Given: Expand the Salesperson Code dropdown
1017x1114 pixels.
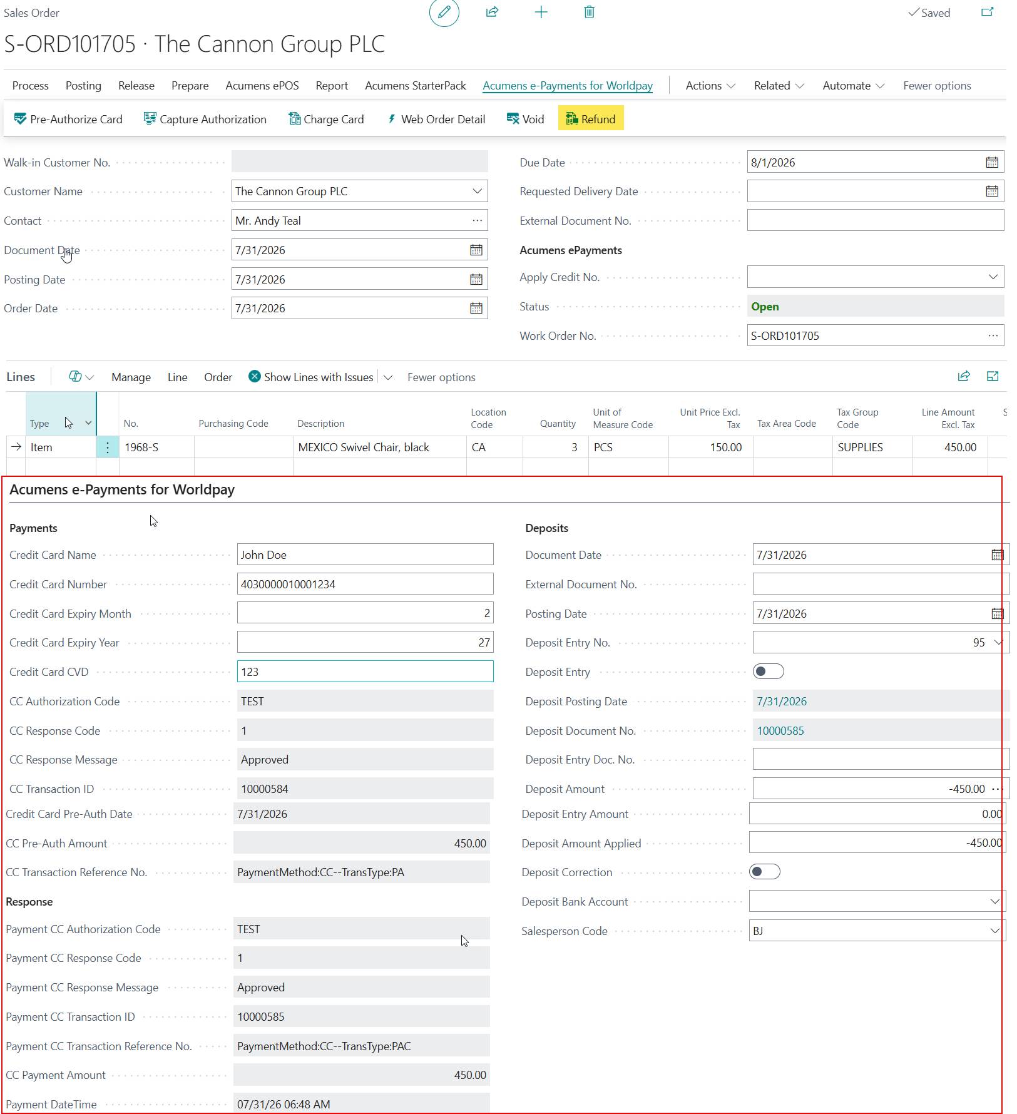Looking at the screenshot, I should click(994, 931).
